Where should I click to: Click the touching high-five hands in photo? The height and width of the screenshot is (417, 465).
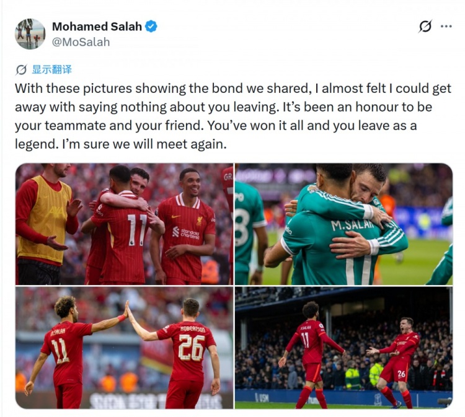tap(126, 310)
